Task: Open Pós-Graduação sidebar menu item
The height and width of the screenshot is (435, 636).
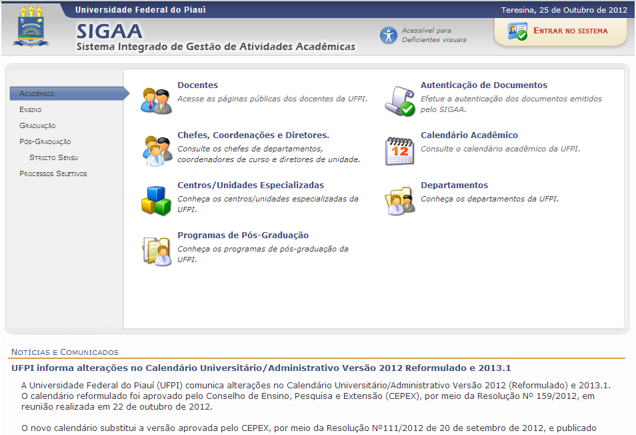Action: (45, 141)
